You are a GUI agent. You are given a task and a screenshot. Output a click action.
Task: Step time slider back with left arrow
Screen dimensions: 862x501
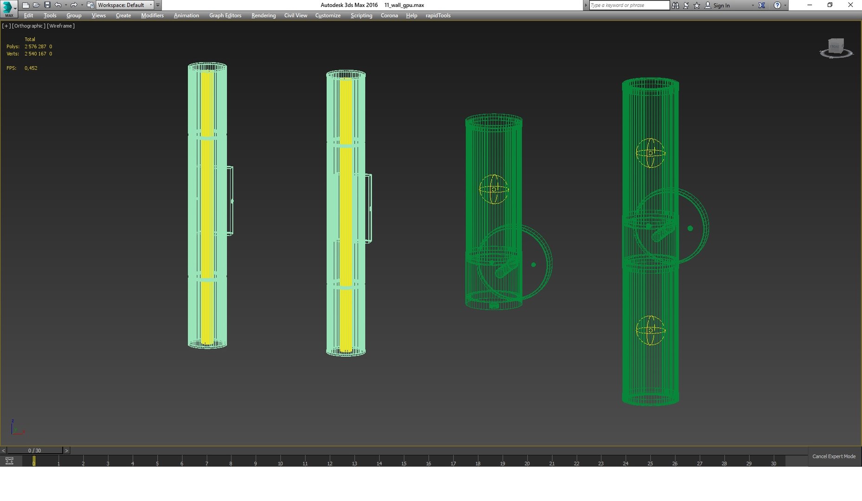pyautogui.click(x=3, y=450)
